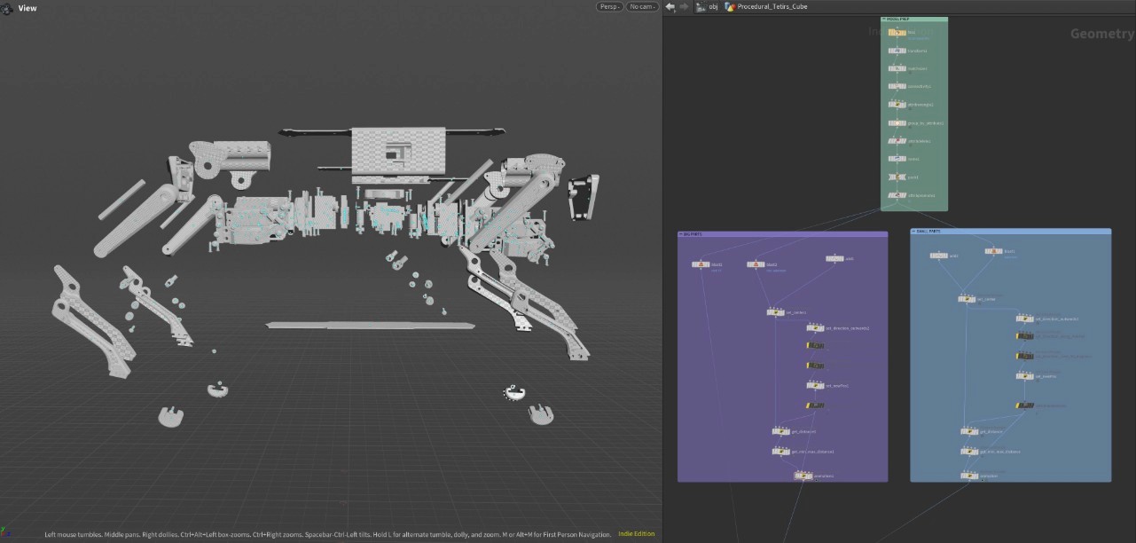Viewport: 1136px width, 543px height.
Task: Collapse the MODEL PREP network box
Action: (882, 18)
